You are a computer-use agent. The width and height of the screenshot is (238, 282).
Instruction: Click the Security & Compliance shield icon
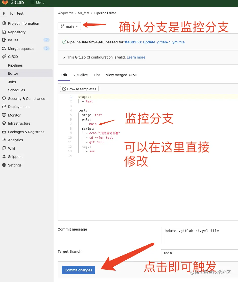(x=4, y=98)
